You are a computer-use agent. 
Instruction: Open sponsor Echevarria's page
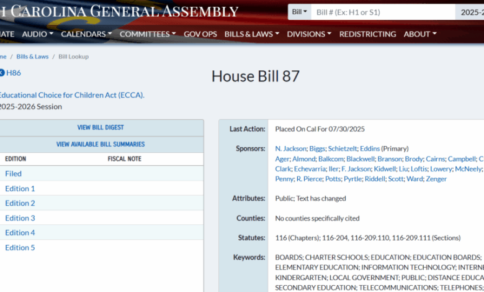pos(310,169)
